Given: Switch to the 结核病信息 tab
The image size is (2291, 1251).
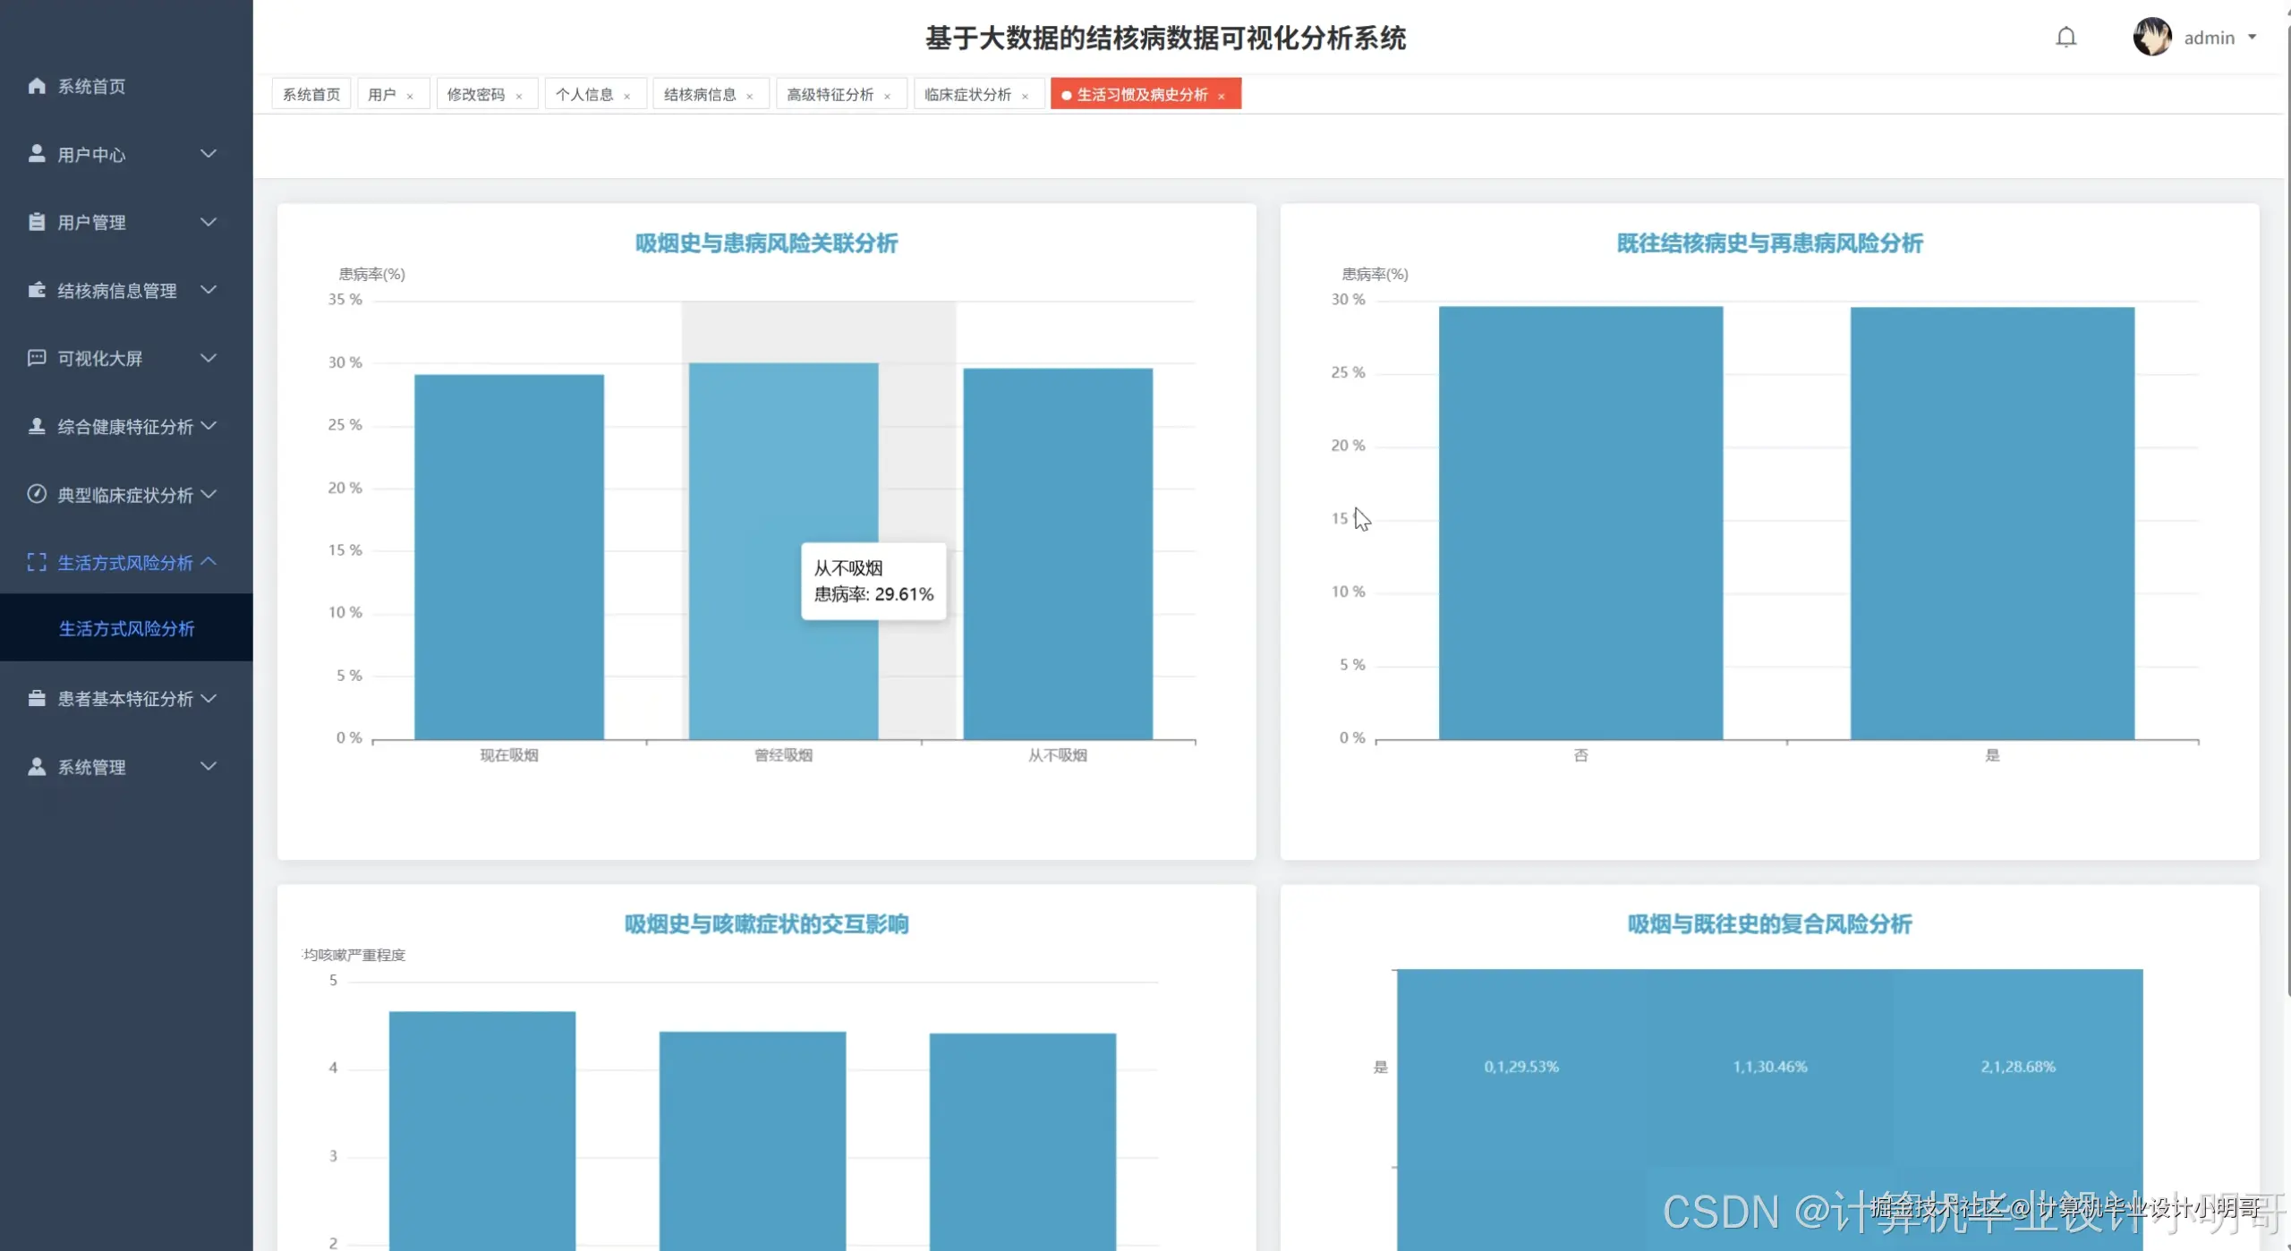Looking at the screenshot, I should (x=699, y=95).
